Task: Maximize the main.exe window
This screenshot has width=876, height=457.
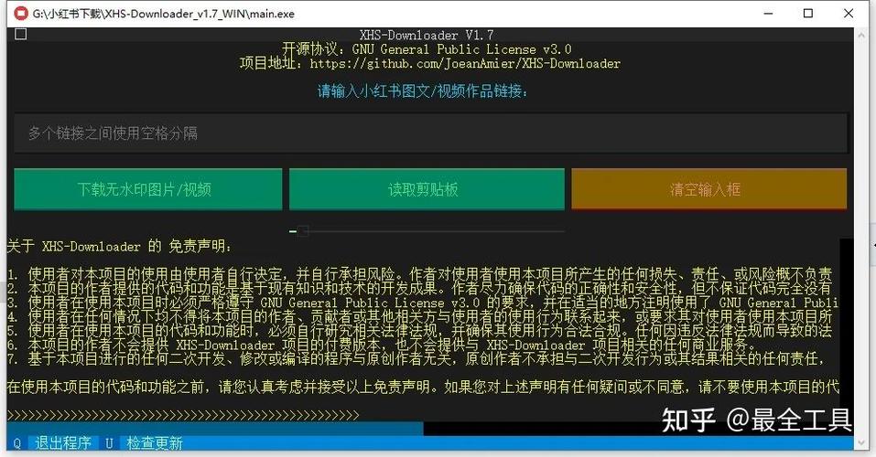Action: point(808,14)
